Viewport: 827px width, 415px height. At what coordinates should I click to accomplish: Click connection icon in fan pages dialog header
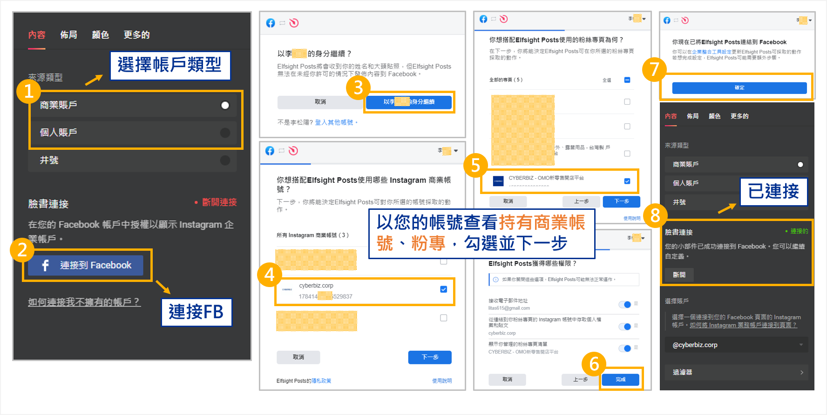(494, 19)
